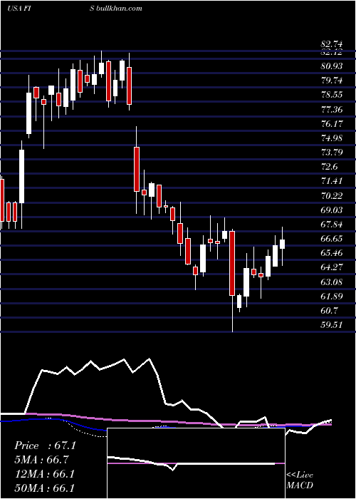
Task: Click the 74.98 price level label
Action: (x=332, y=138)
